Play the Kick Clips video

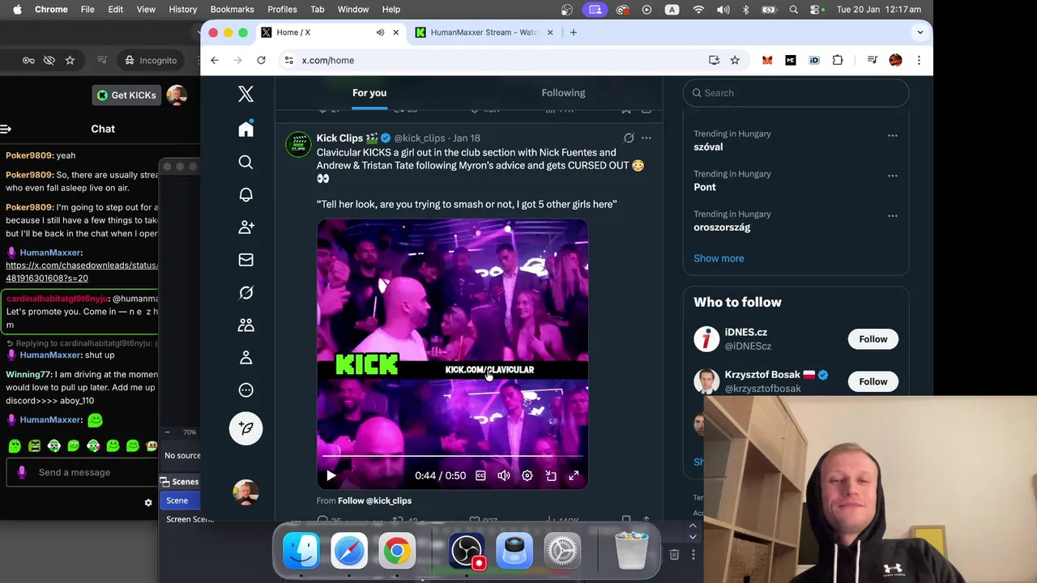[331, 475]
